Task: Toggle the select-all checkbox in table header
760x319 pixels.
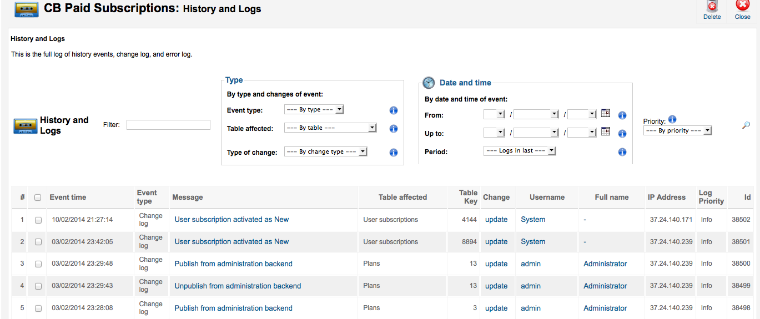Action: coord(38,198)
